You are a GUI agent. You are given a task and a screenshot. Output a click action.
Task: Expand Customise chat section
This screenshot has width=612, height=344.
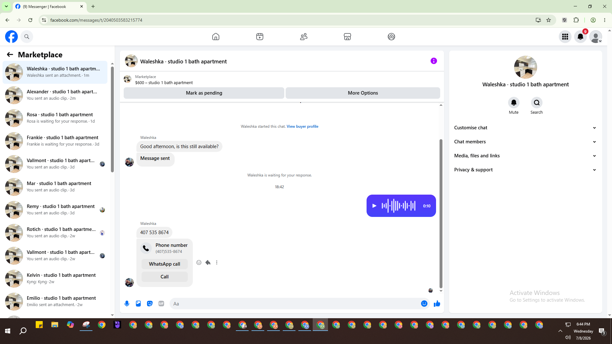(x=525, y=128)
